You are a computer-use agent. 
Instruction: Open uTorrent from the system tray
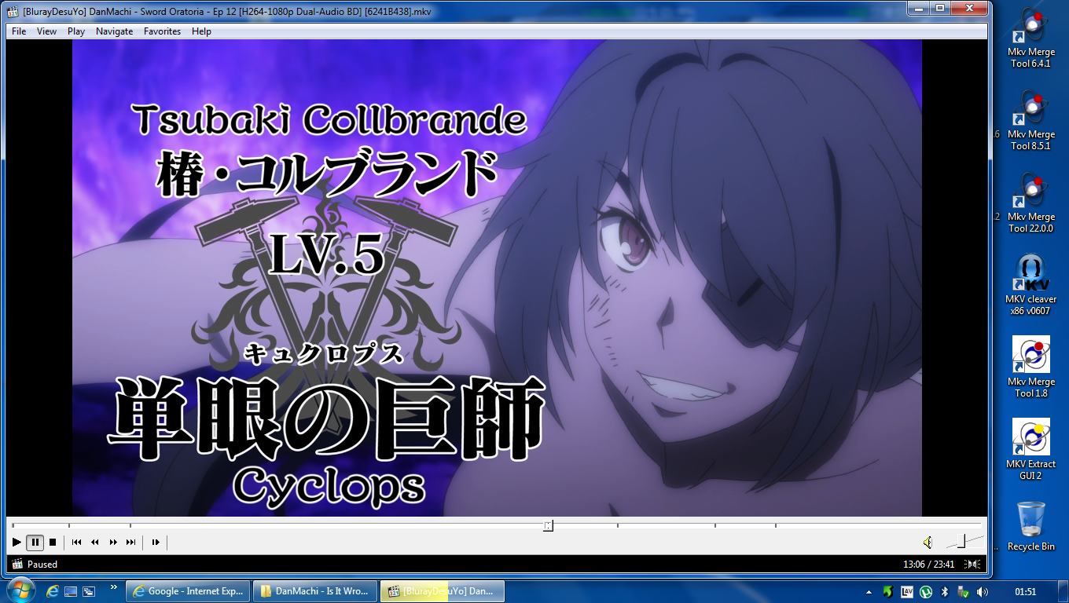926,591
